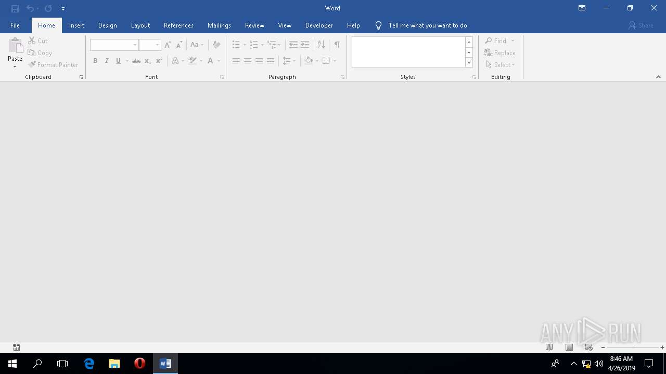The image size is (666, 374).
Task: Click the zoom slider
Action: click(633, 348)
